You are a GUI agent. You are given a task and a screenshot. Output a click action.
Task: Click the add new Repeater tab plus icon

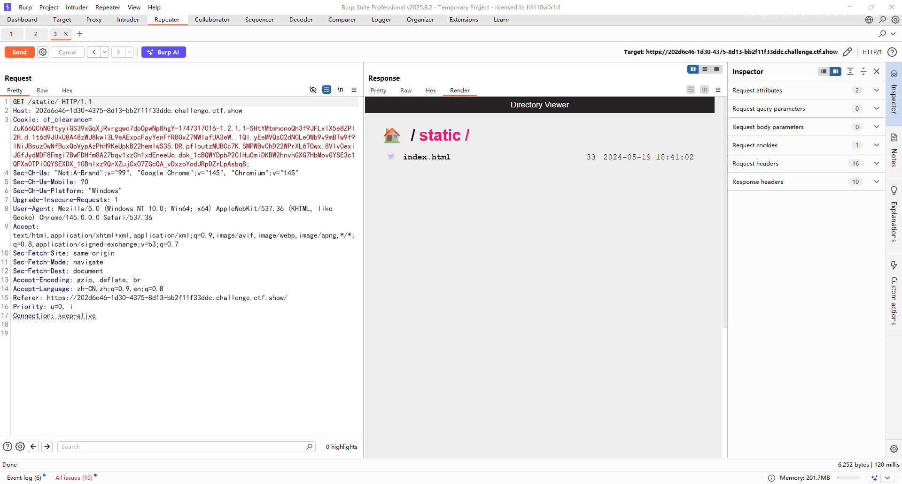pyautogui.click(x=80, y=34)
